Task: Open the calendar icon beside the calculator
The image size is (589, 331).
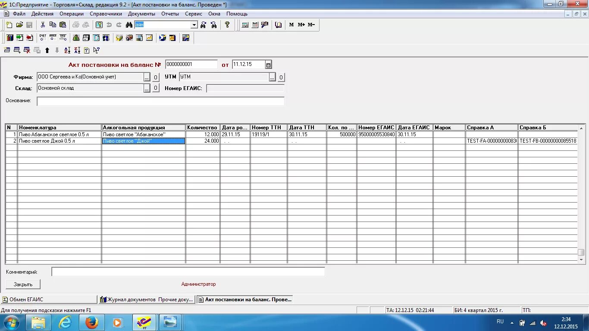Action: point(255,25)
